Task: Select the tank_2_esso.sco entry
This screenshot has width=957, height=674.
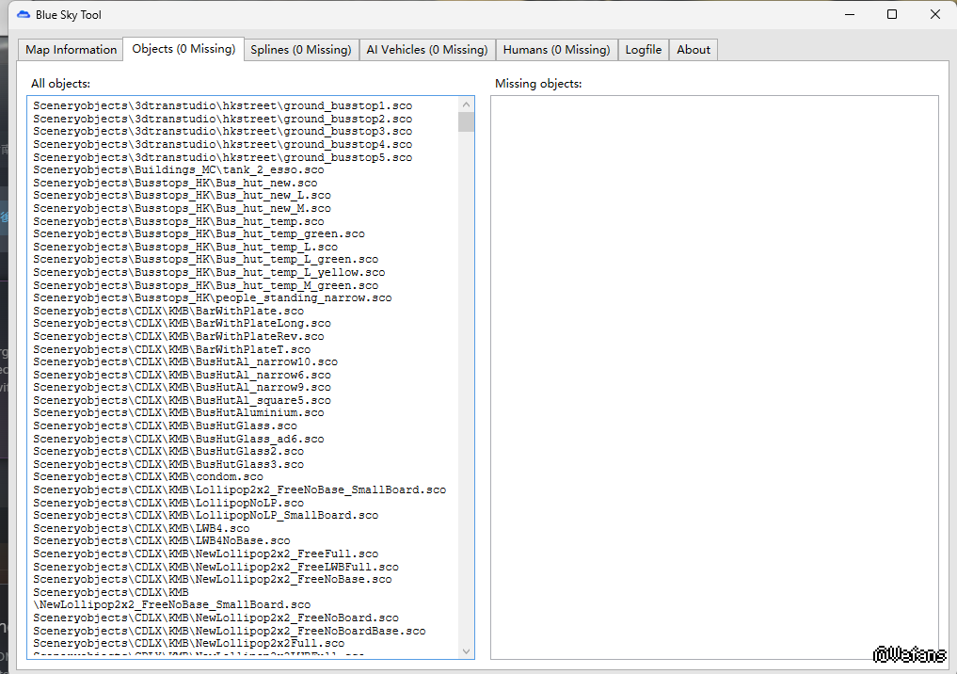Action: coord(183,170)
